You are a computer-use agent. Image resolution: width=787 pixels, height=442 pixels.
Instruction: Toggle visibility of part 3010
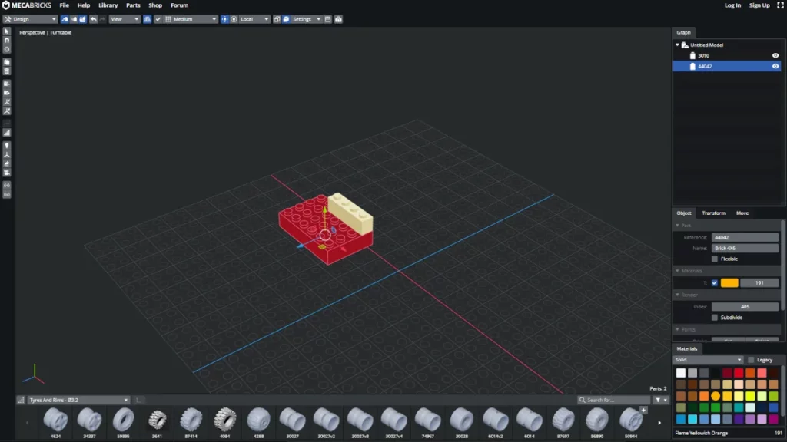coord(775,55)
